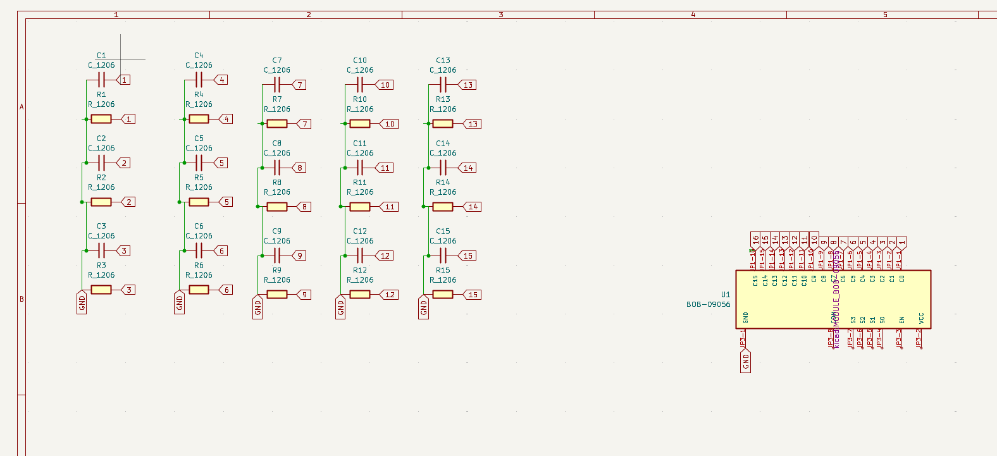Image resolution: width=997 pixels, height=456 pixels.
Task: Select the capacitor symbol of C8
Action: point(277,168)
